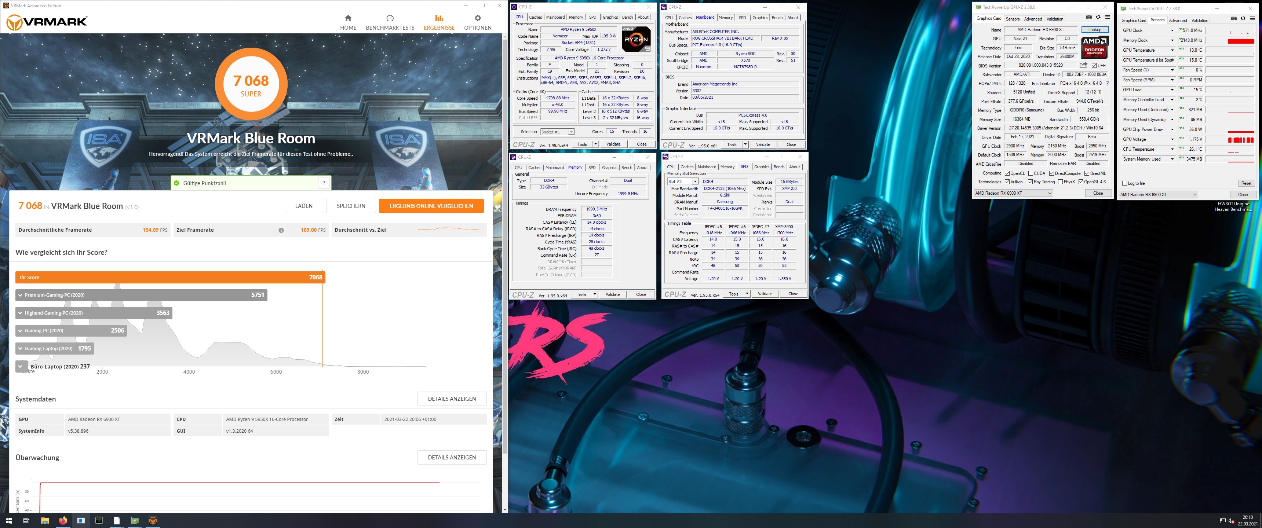Toggle the CUDA checkbox in GPU-Z

(1030, 173)
